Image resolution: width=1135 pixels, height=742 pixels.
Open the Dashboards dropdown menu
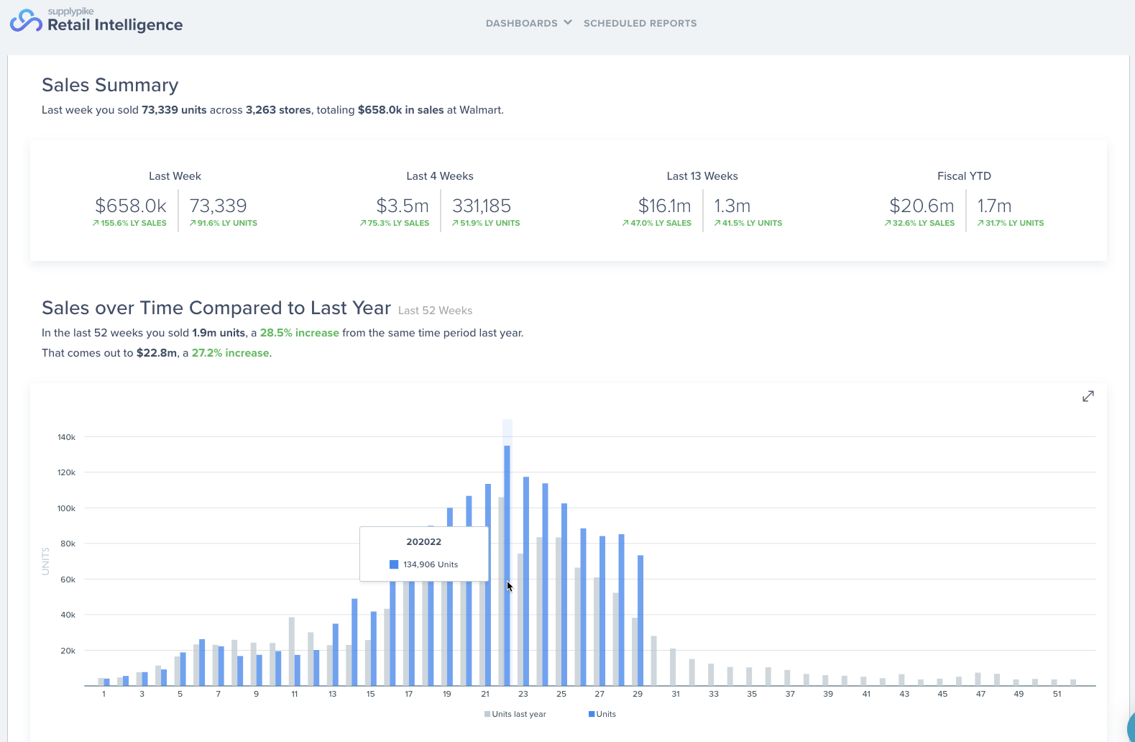529,23
